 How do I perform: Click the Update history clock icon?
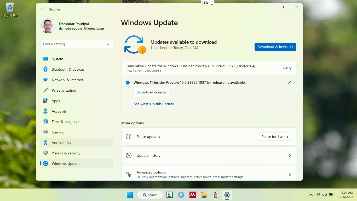point(129,155)
